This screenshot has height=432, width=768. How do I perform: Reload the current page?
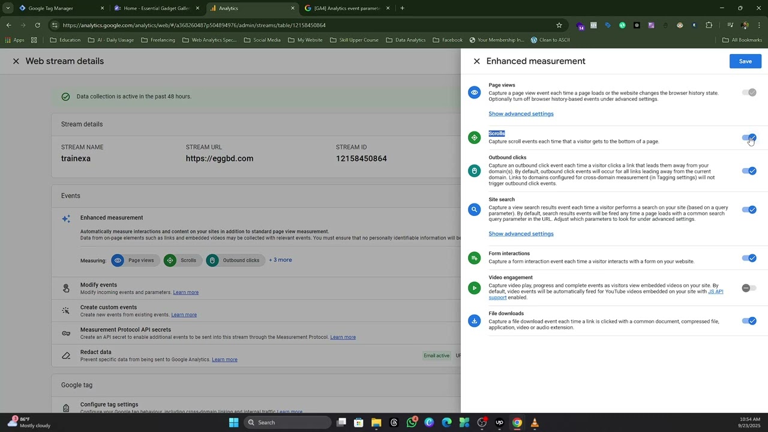37,25
